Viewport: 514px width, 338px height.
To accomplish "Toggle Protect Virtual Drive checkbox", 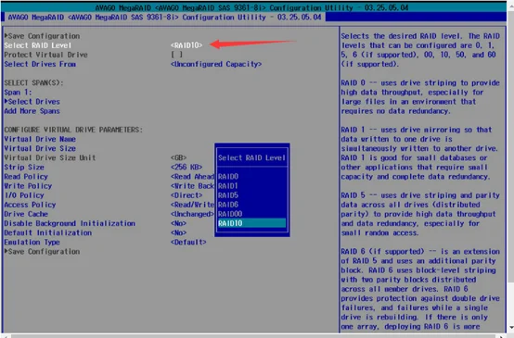I will (176, 55).
